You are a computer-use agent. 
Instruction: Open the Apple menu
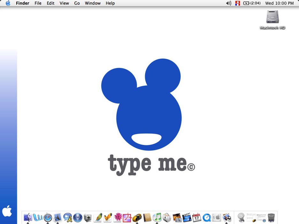coord(8,3)
